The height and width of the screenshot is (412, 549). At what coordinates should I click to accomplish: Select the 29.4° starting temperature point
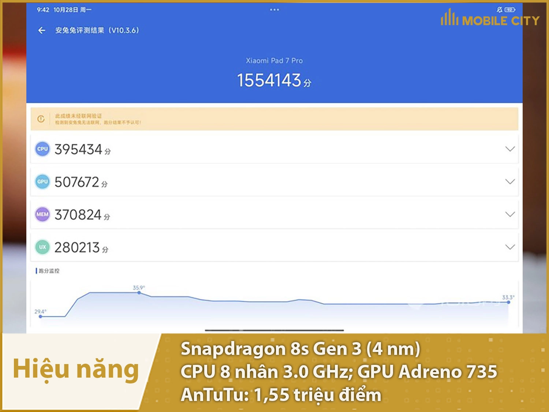coord(40,316)
